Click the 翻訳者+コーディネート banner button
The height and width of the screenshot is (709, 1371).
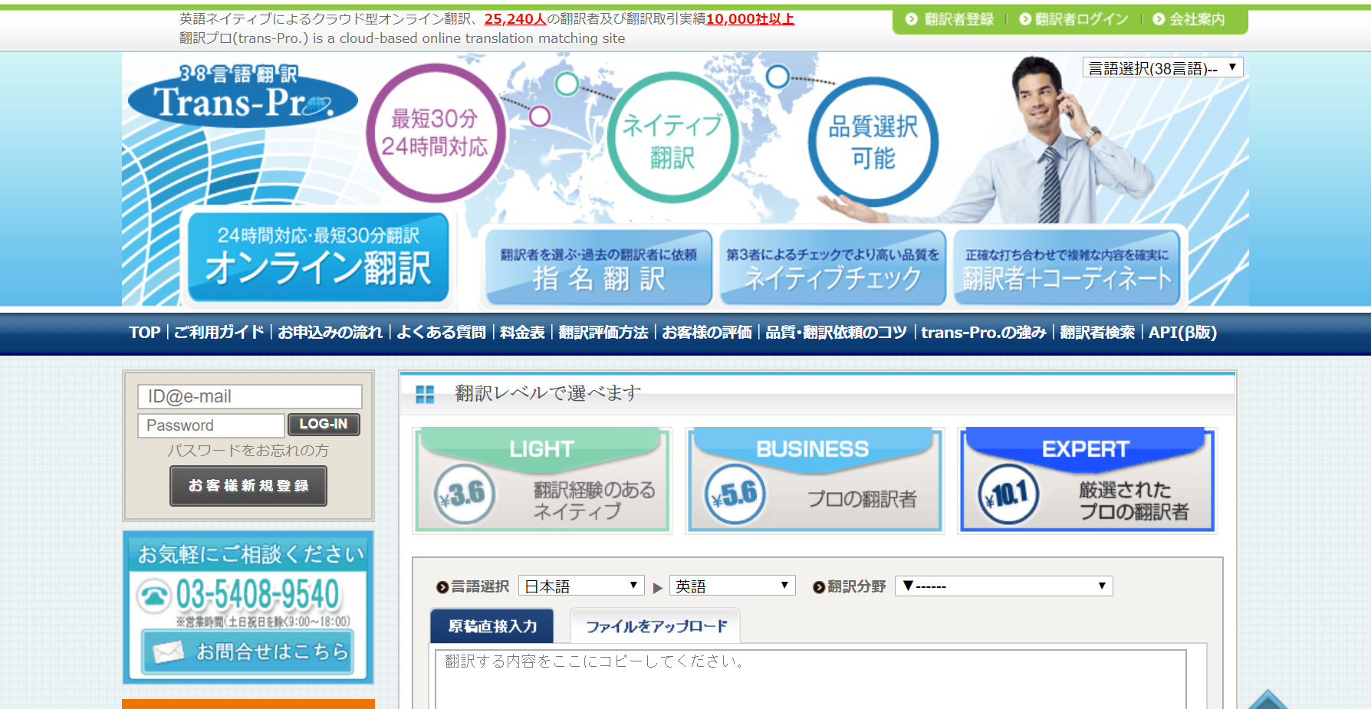tap(1067, 267)
